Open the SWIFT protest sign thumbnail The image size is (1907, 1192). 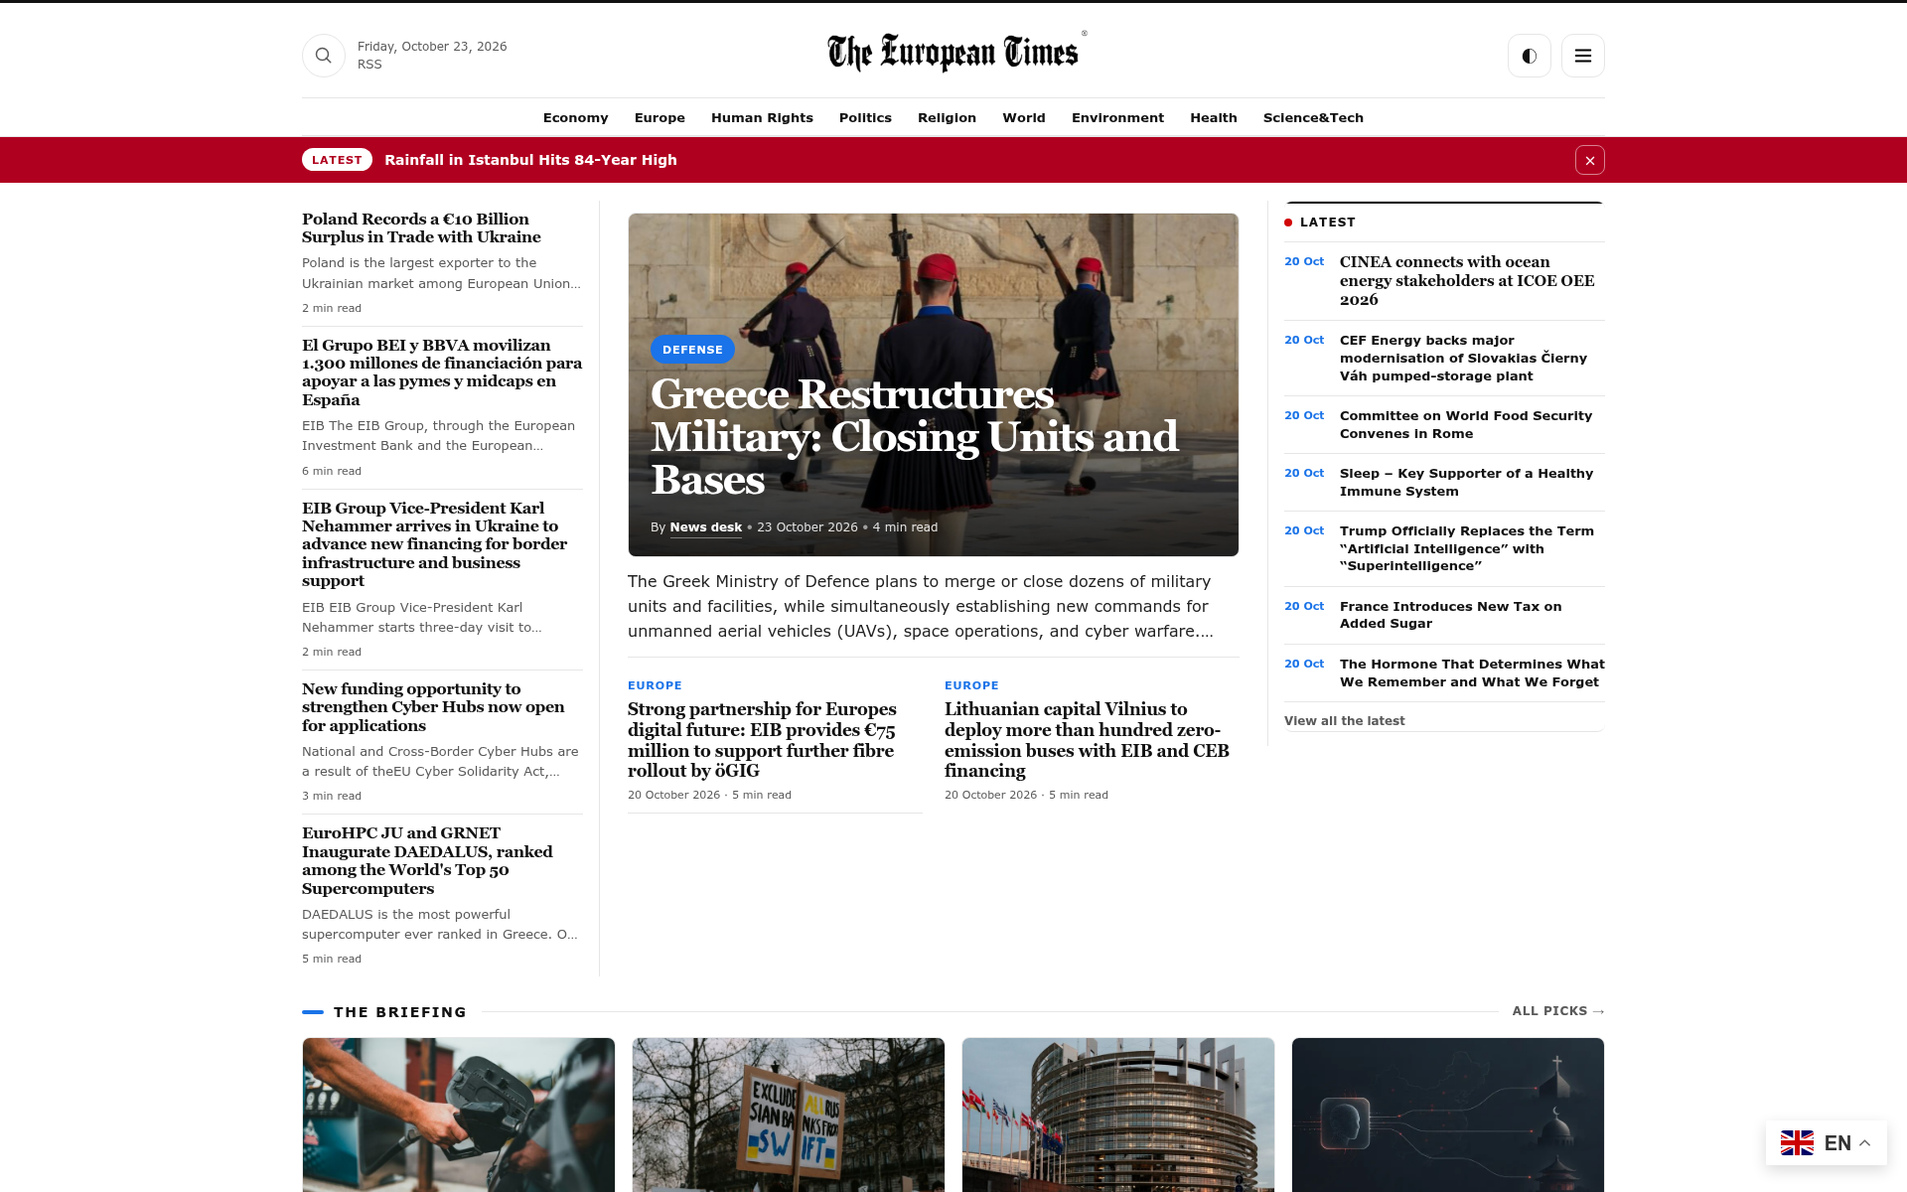point(789,1115)
